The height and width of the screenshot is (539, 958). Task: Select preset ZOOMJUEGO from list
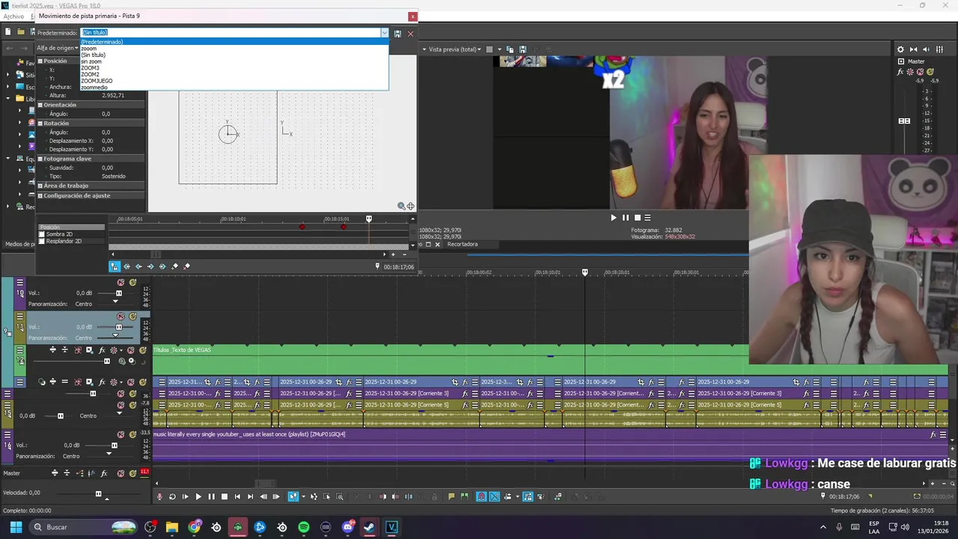235,81
